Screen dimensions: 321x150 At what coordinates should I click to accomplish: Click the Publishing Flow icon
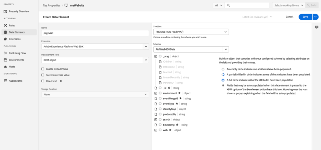[x=5, y=53]
